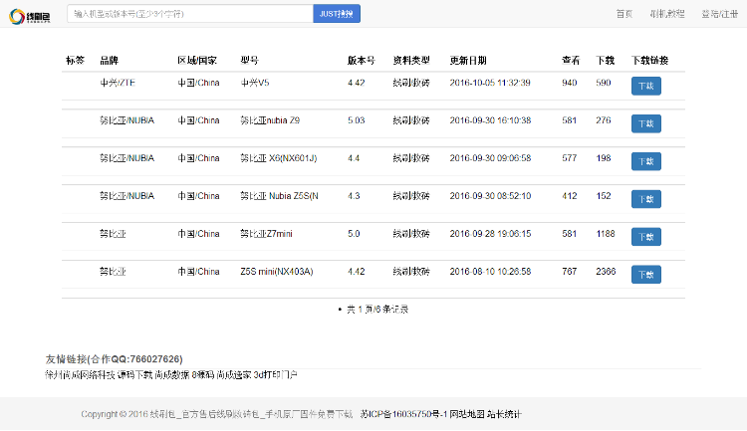Open the 徐州尚成网络科技 friend link
Screen dimensions: 747x431
coord(80,375)
